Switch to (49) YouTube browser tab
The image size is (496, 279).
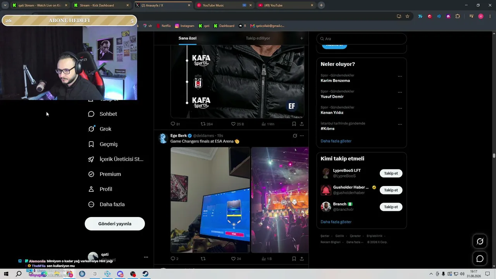tap(286, 5)
